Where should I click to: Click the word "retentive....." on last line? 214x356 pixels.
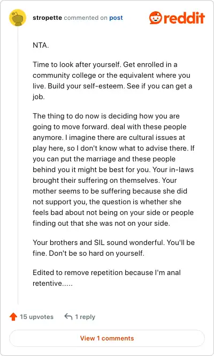point(52,283)
